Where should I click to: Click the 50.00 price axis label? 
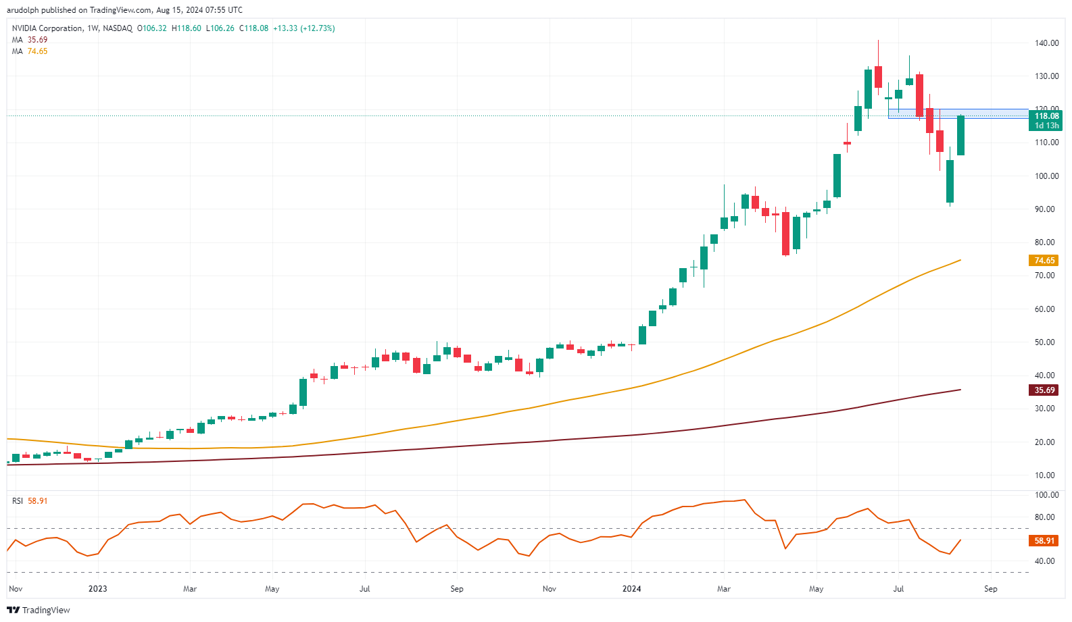pyautogui.click(x=1046, y=342)
